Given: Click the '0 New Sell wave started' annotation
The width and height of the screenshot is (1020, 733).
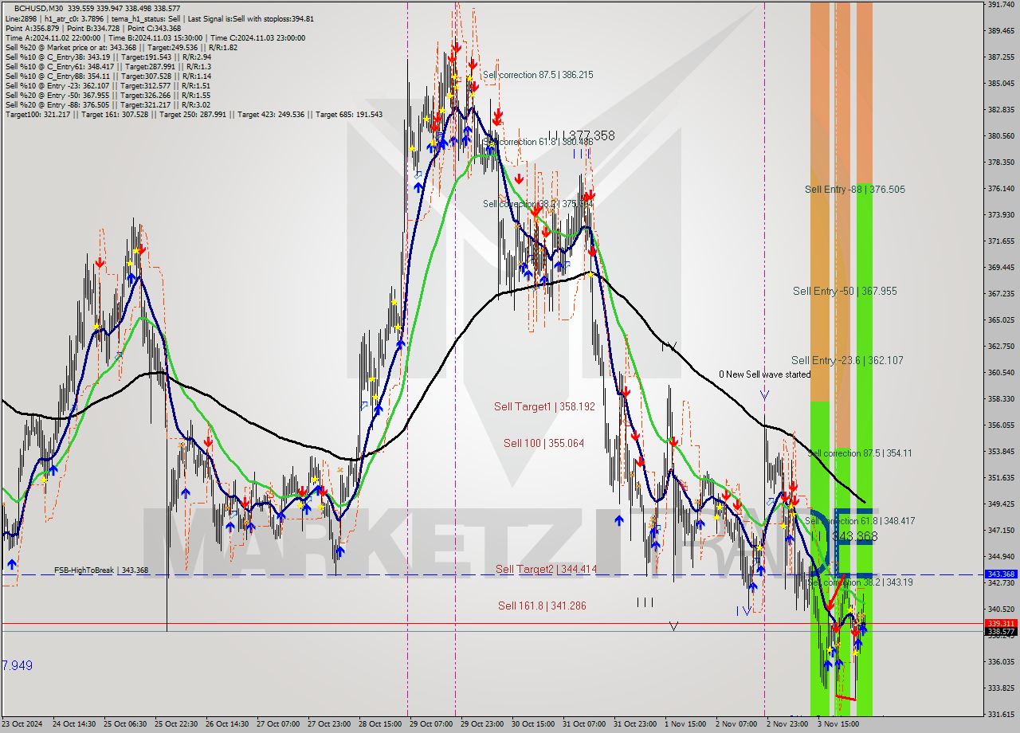Looking at the screenshot, I should coord(765,374).
